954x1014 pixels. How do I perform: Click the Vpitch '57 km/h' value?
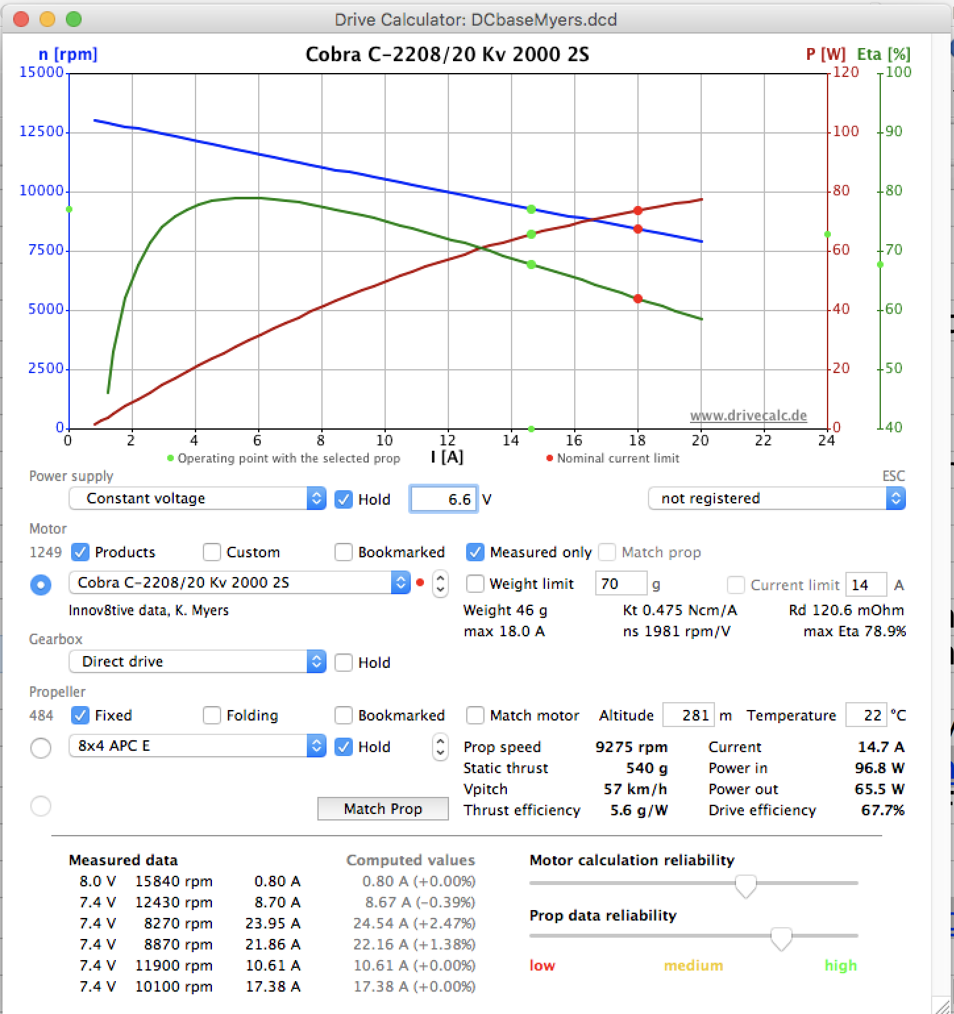point(635,790)
